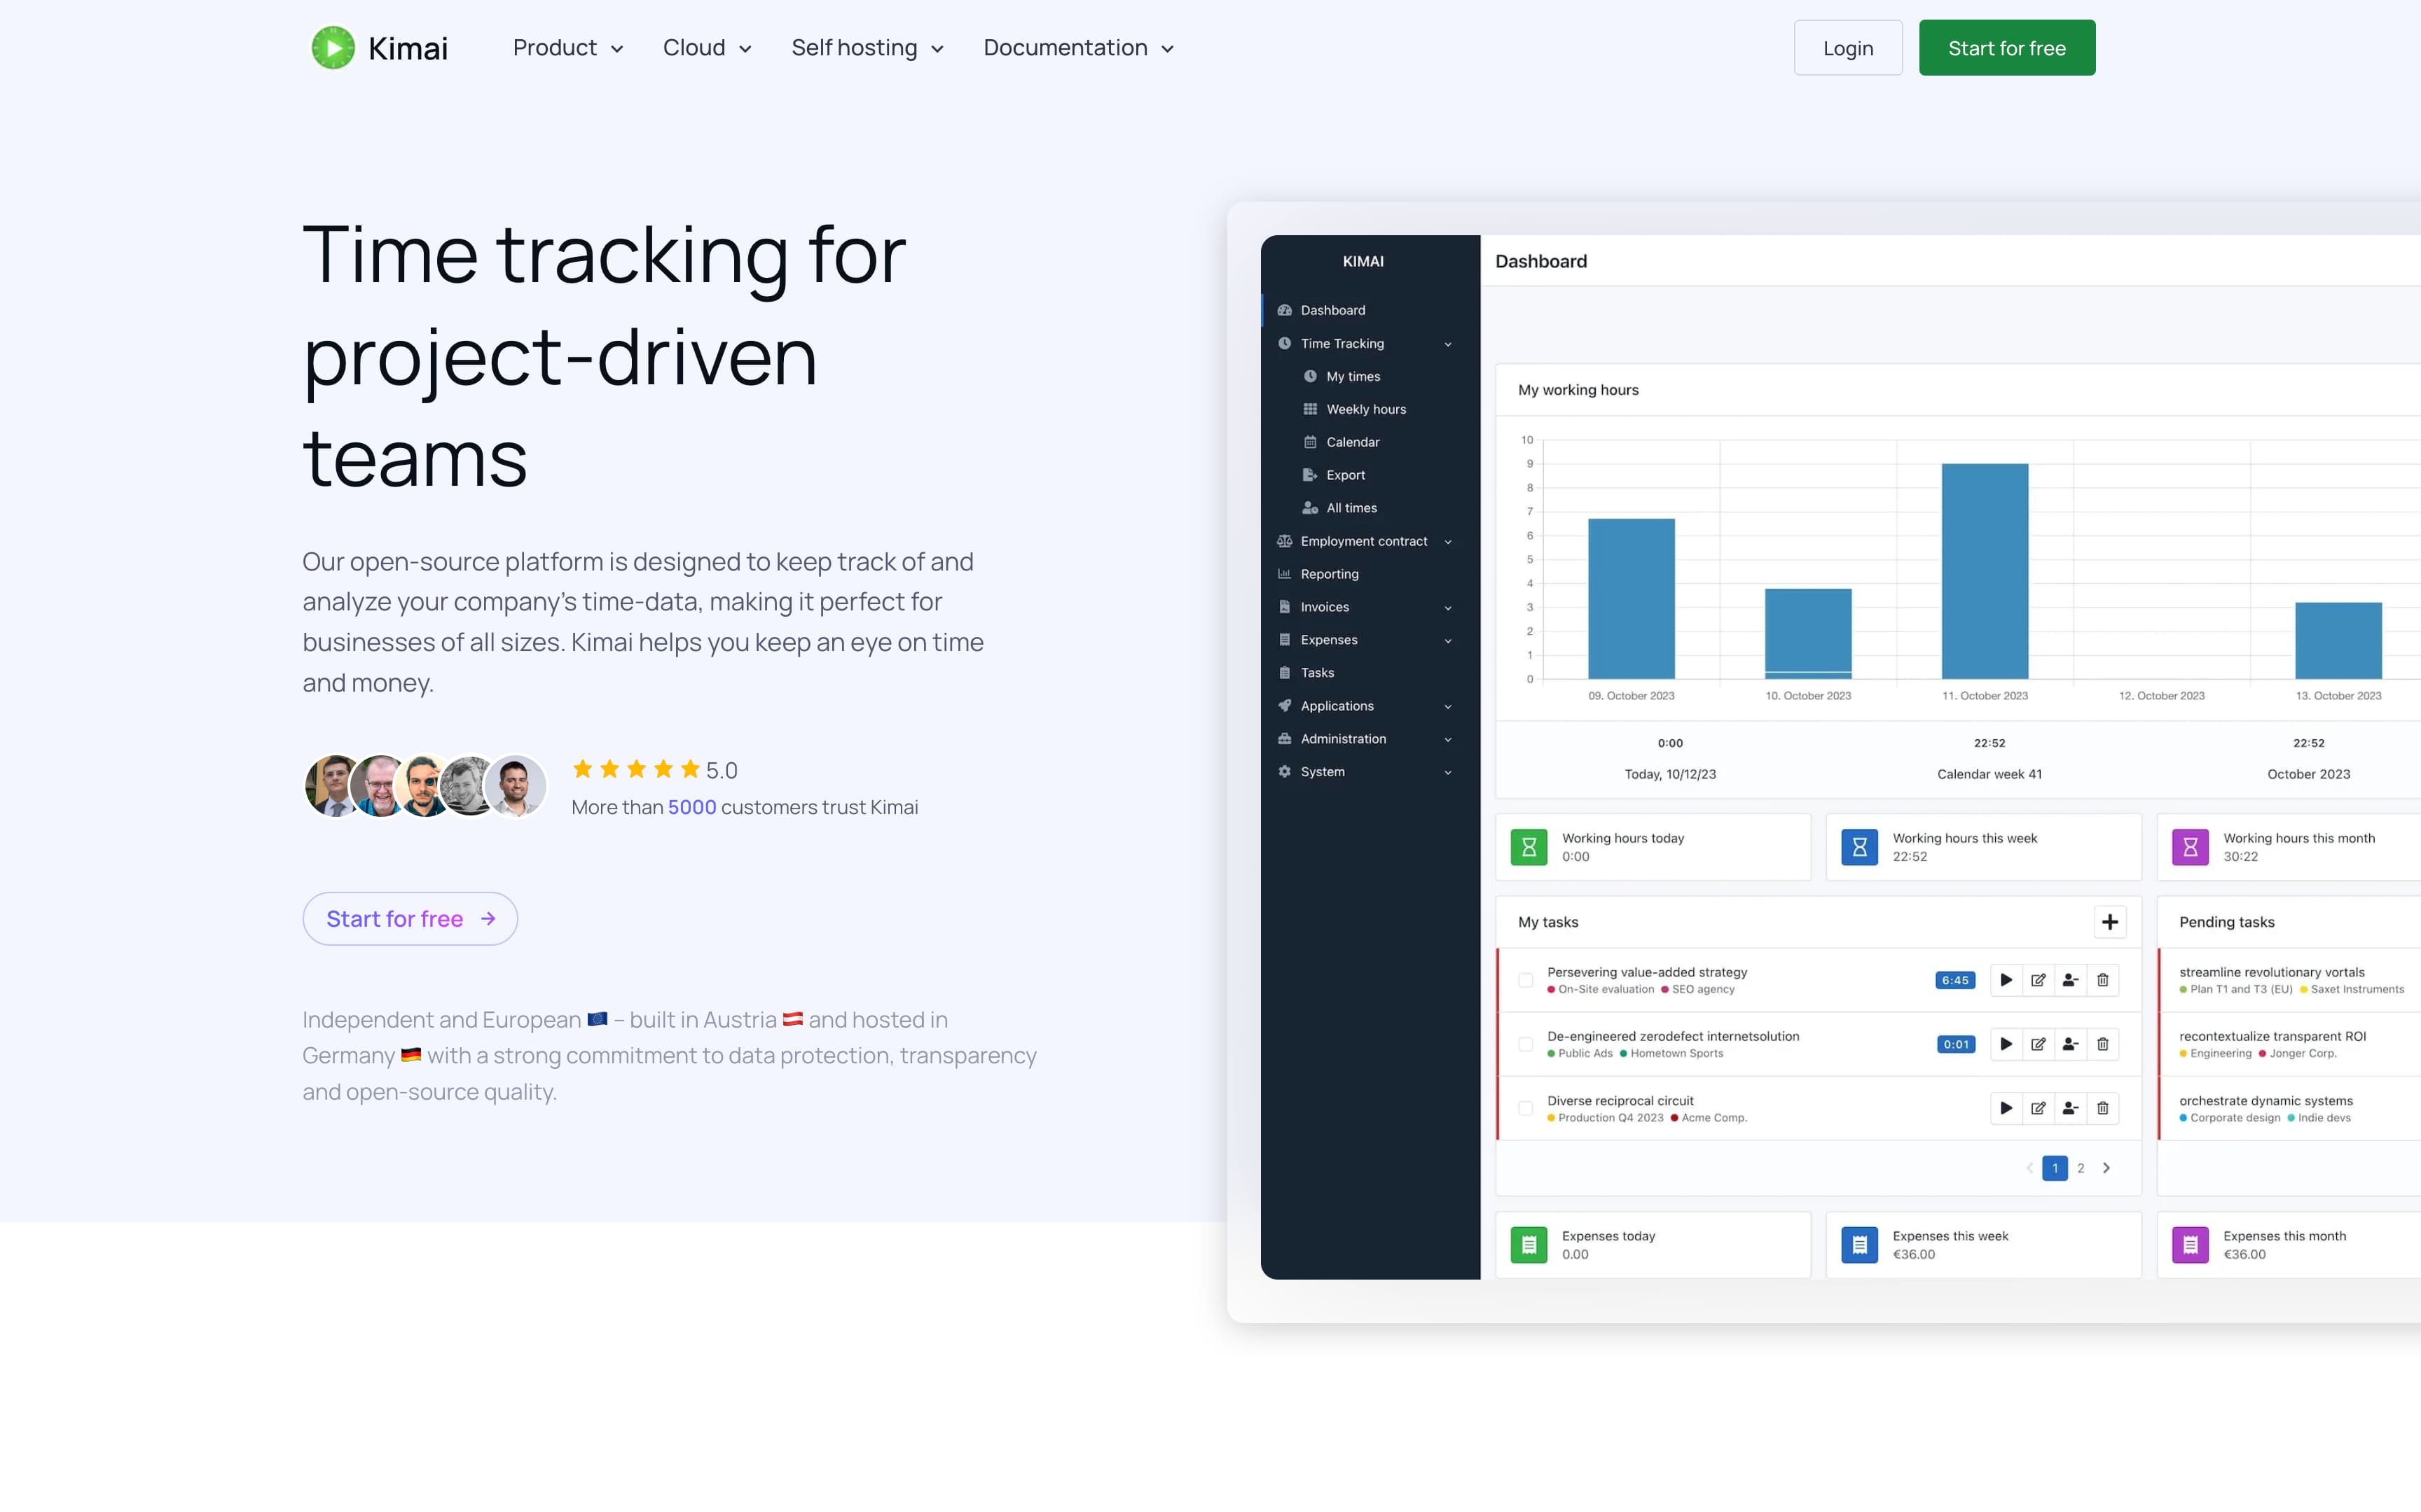
Task: Expand the Product dropdown in navigation
Action: (567, 48)
